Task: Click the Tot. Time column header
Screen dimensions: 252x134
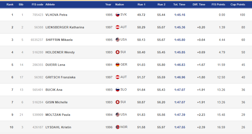Action: click(179, 5)
